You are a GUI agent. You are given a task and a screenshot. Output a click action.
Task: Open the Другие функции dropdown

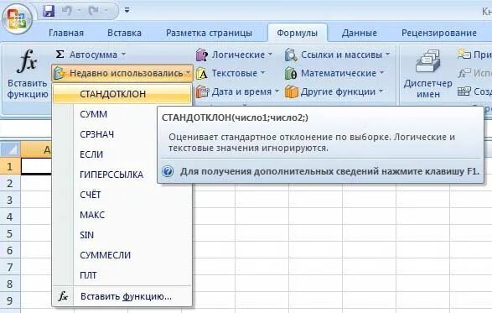(x=334, y=91)
